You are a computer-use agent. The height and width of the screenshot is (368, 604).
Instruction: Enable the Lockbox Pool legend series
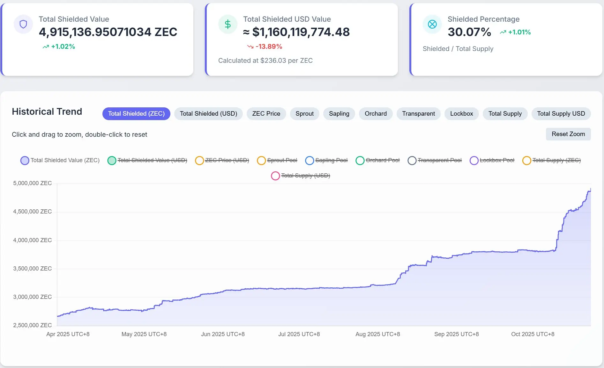point(492,160)
